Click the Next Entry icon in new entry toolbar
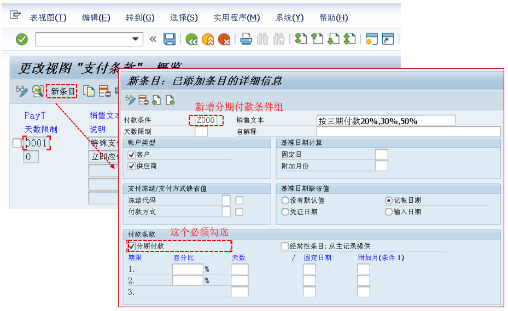The height and width of the screenshot is (311, 508). [170, 100]
